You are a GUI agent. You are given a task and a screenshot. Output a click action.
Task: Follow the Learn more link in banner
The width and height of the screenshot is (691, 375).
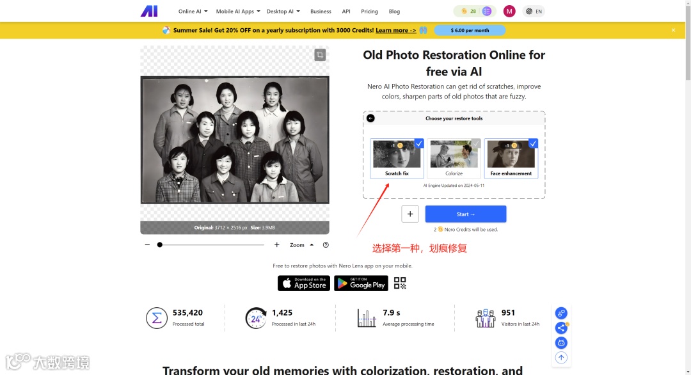(396, 31)
